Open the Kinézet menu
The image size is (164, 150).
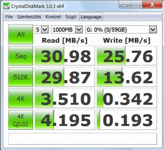pos(53,17)
